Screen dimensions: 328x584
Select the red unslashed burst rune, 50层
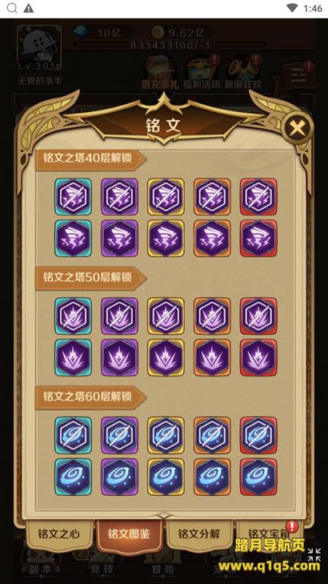pos(258,357)
